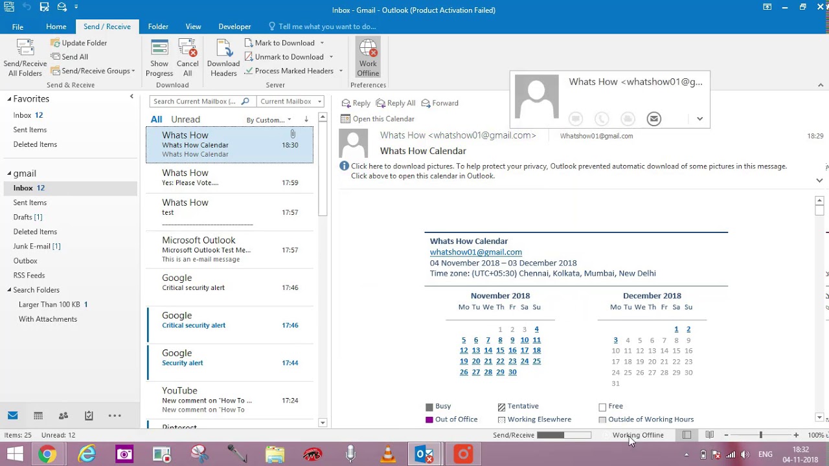
Task: Show Unread messages filter
Action: point(185,119)
